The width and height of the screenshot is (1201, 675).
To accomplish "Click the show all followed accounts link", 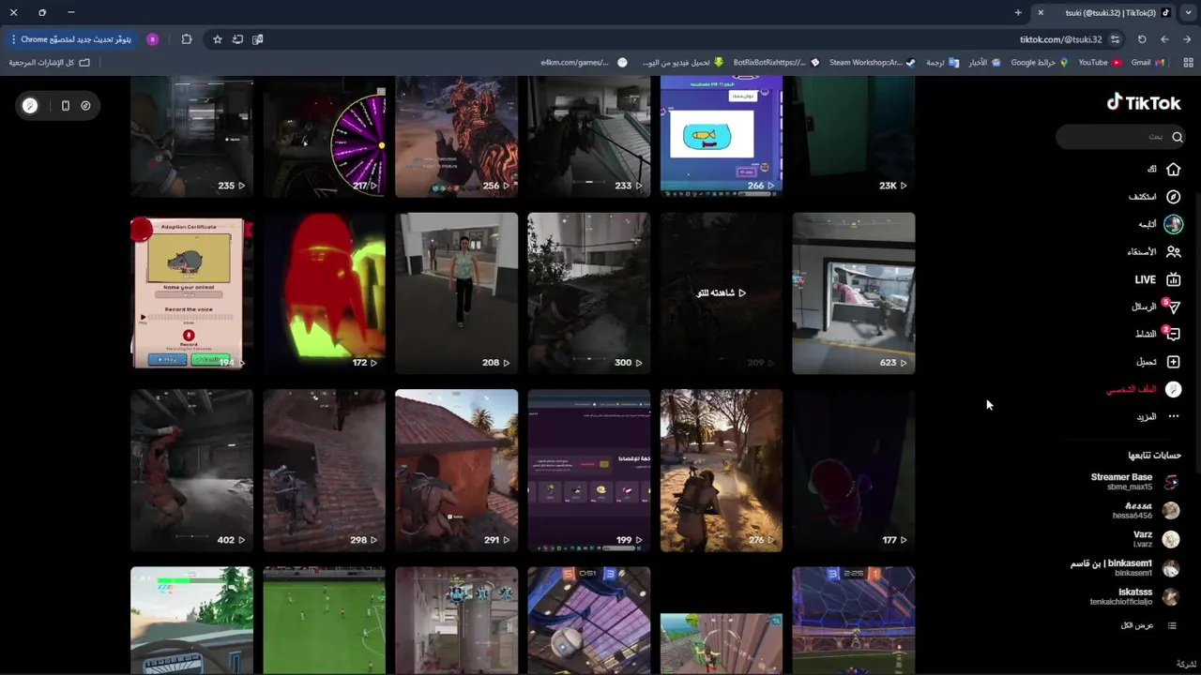I will point(1148,625).
